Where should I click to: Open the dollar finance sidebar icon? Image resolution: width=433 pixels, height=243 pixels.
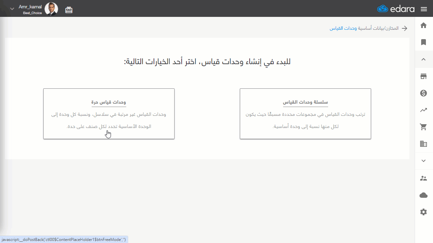tap(424, 93)
